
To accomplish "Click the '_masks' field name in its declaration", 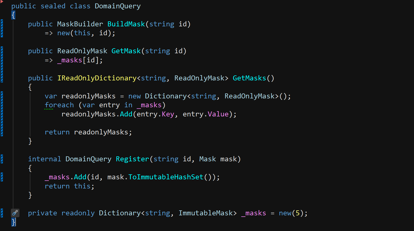I will (254, 213).
